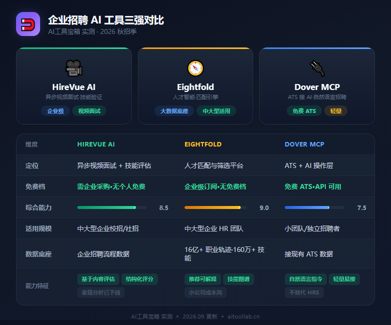Click the 企业招聘流程数据 cell
Viewport: 391px width, 325px height.
pyautogui.click(x=103, y=254)
